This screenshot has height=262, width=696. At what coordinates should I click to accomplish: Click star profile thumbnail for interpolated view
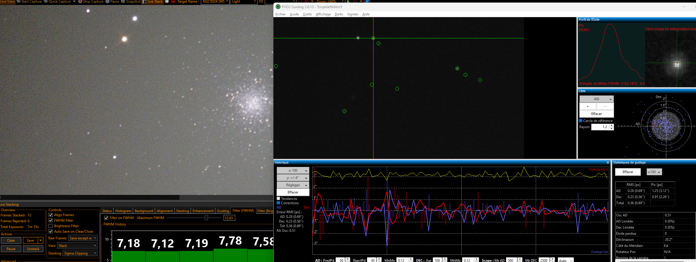(x=670, y=59)
